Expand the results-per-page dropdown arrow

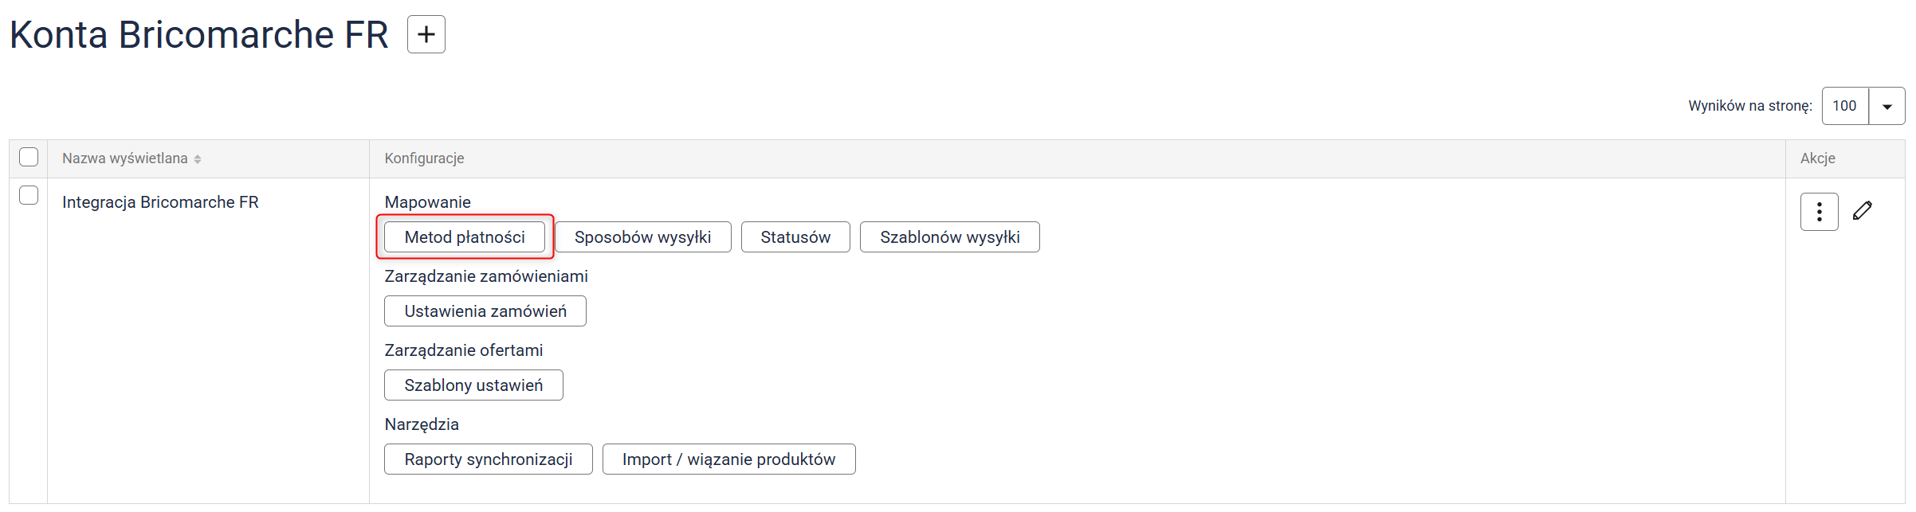click(1887, 107)
